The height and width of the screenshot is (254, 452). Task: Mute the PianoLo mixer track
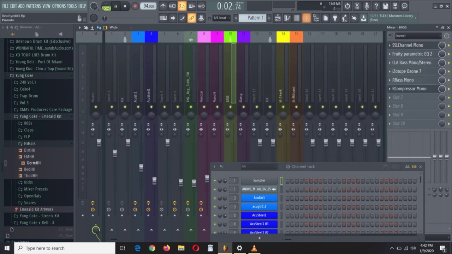click(x=204, y=107)
